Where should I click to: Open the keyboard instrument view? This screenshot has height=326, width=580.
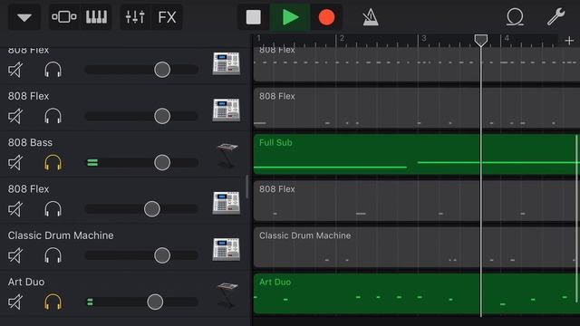click(x=96, y=17)
